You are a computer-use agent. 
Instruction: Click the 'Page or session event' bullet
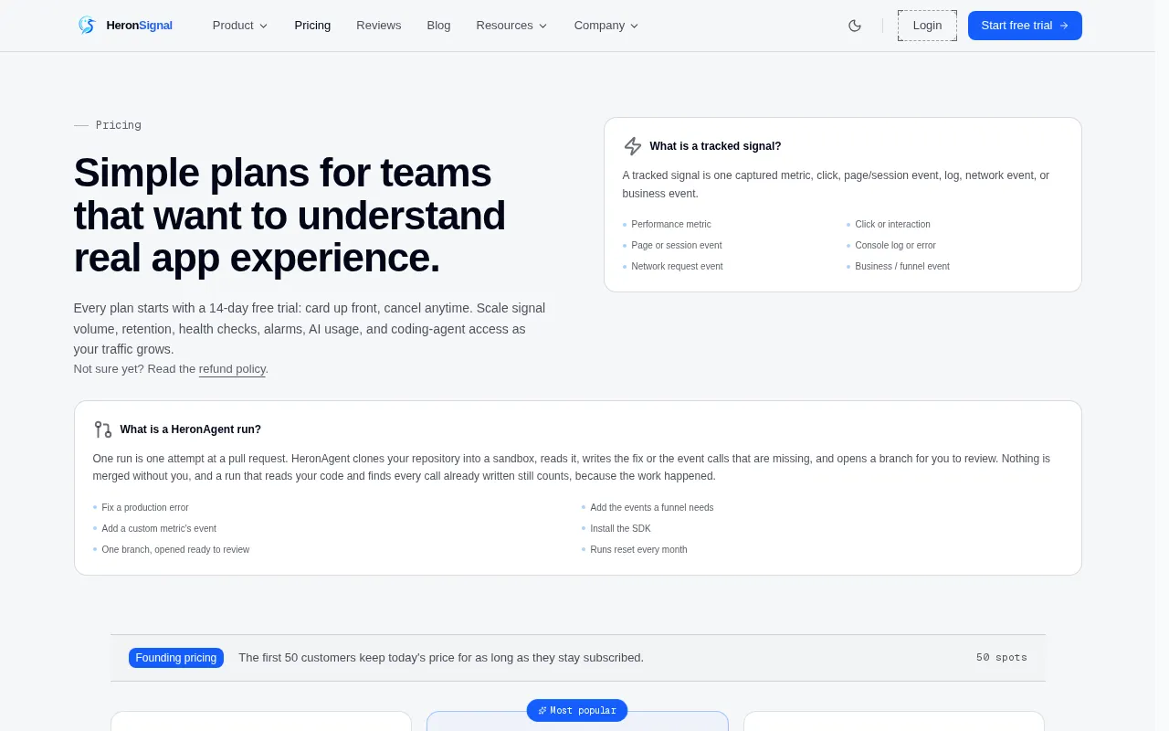pyautogui.click(x=677, y=246)
